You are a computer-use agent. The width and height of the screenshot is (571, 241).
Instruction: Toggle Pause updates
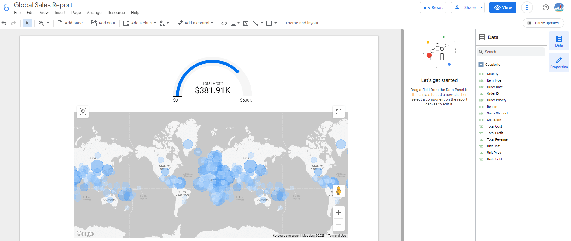point(543,23)
